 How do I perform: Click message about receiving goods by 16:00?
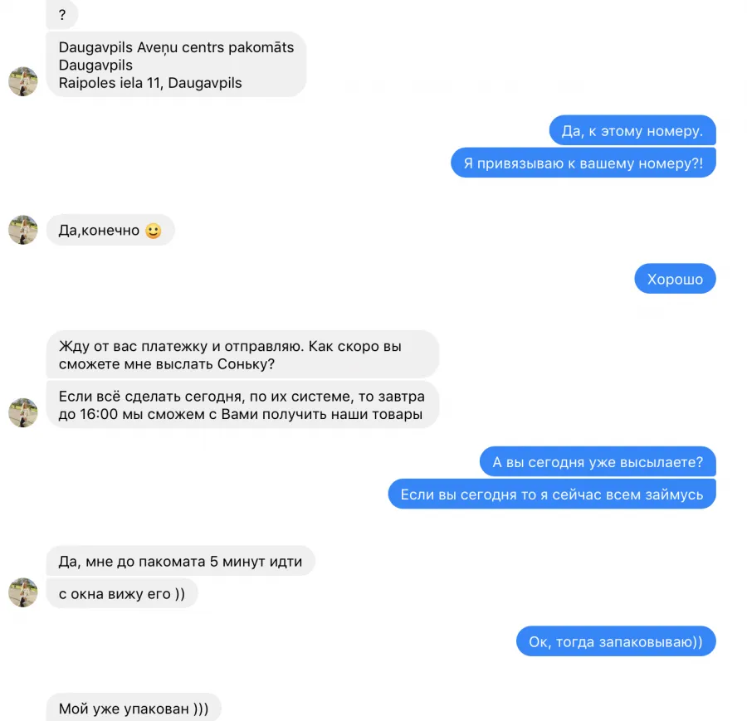click(242, 405)
